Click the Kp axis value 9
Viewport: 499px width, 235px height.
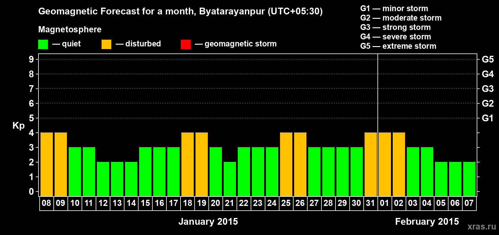[x=31, y=59]
